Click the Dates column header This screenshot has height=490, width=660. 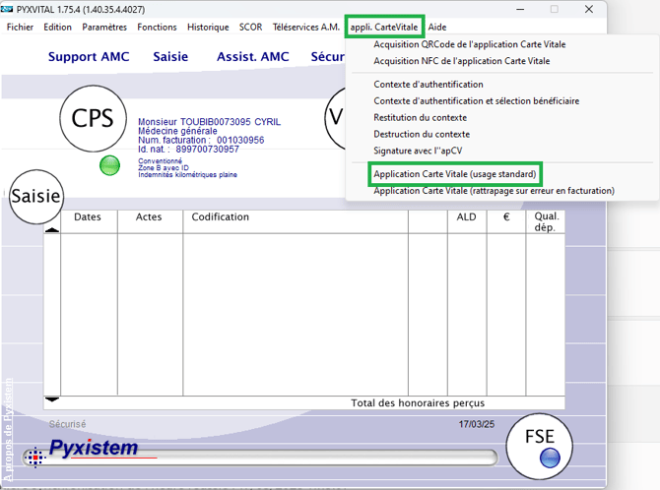88,217
